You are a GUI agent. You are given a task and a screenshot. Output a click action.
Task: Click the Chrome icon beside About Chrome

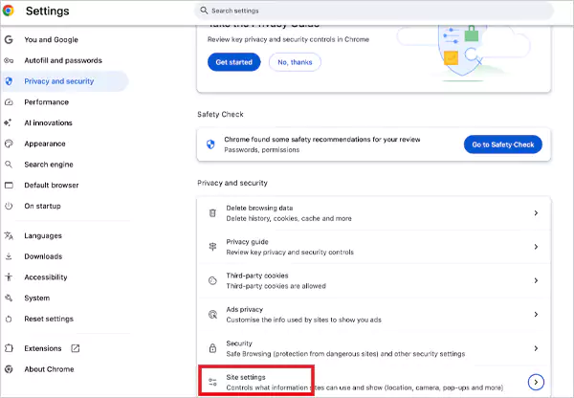coord(9,369)
